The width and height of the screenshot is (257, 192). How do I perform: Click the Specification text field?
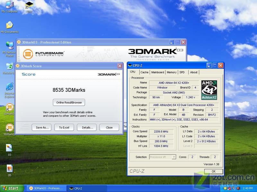tap(184, 105)
